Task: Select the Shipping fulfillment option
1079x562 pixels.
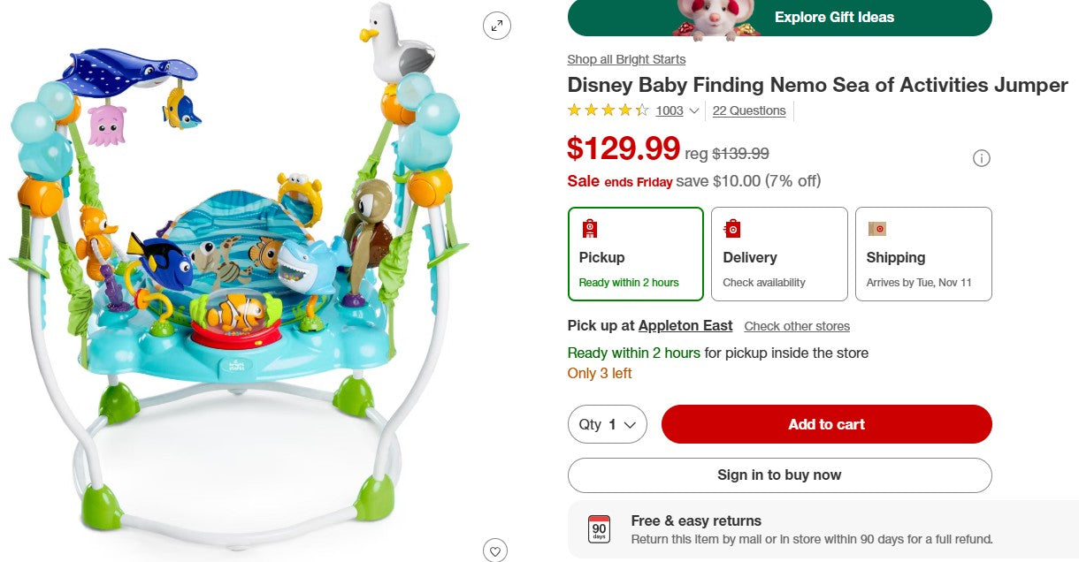Action: tap(923, 254)
